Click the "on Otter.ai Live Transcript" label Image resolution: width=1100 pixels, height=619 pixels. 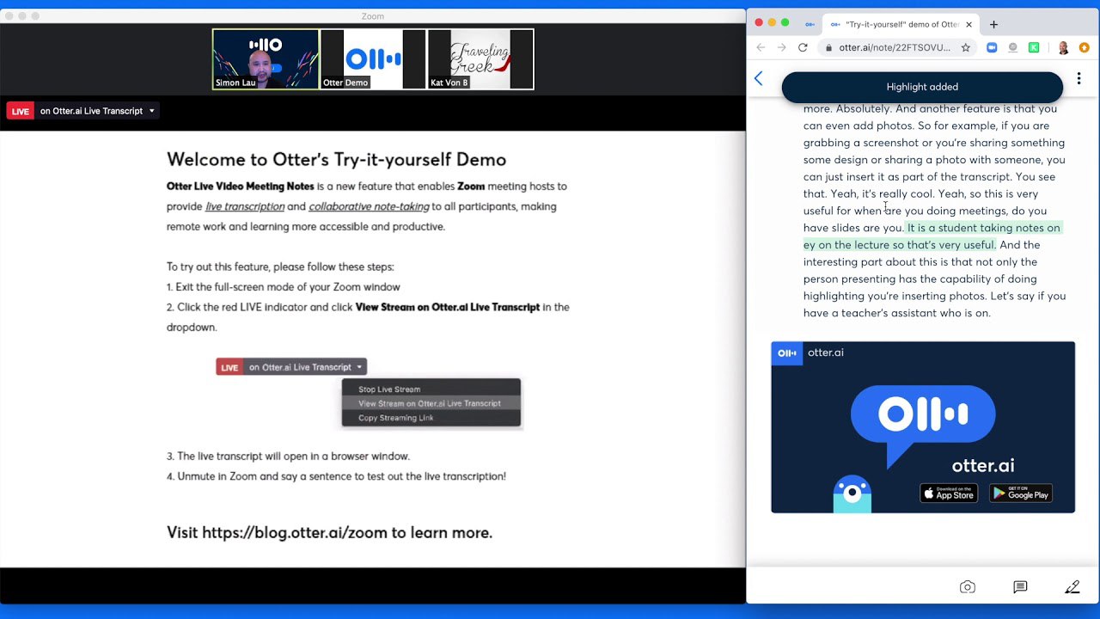tap(91, 111)
